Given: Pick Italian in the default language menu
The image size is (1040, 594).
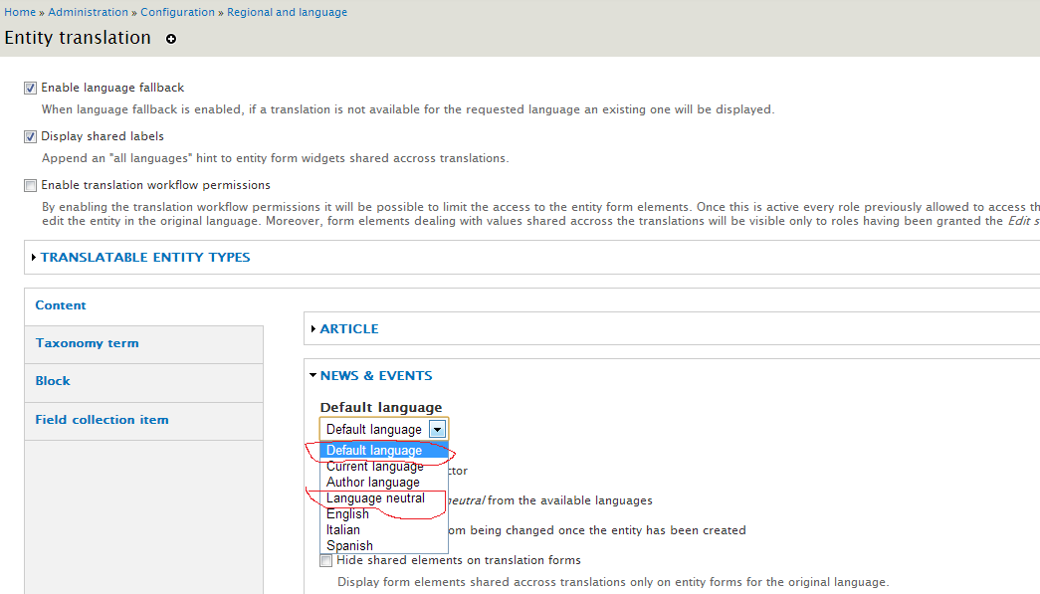Looking at the screenshot, I should click(x=341, y=529).
